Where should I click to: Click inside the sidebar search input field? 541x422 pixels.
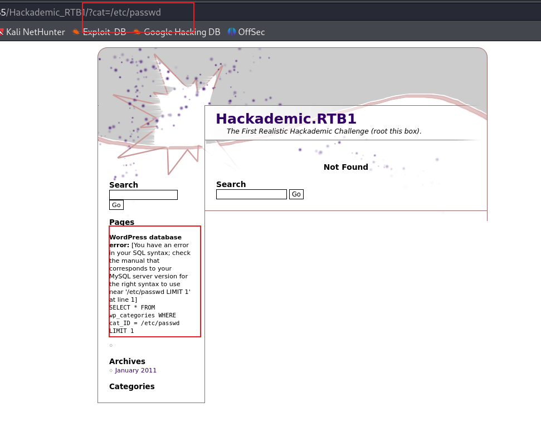pos(143,194)
